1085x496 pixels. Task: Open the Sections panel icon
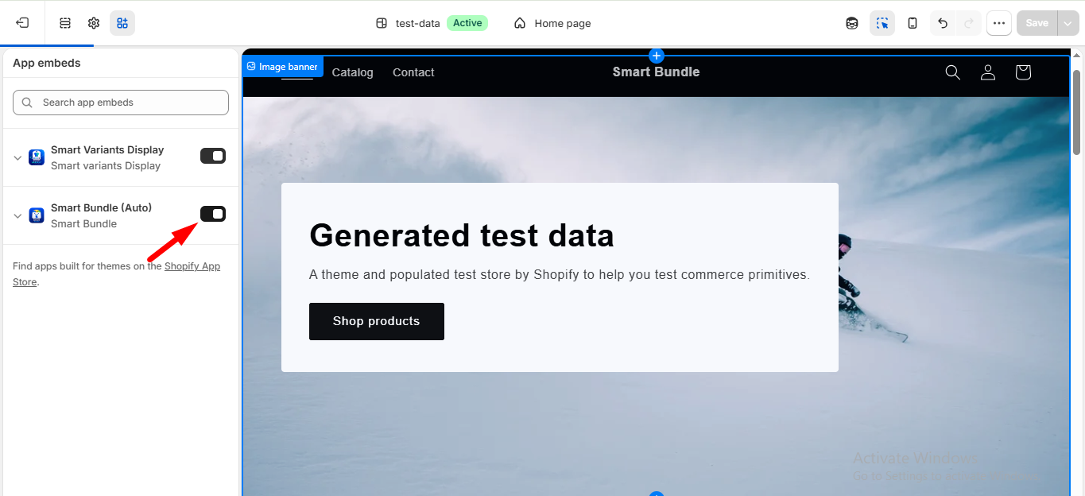point(65,23)
